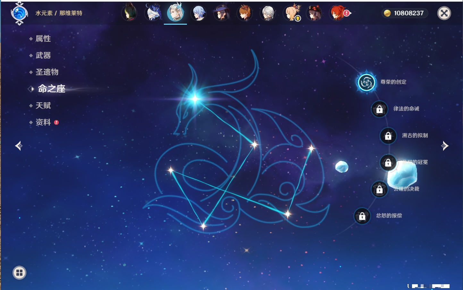The height and width of the screenshot is (290, 463).
Task: Close the character screen with X button
Action: pos(444,13)
